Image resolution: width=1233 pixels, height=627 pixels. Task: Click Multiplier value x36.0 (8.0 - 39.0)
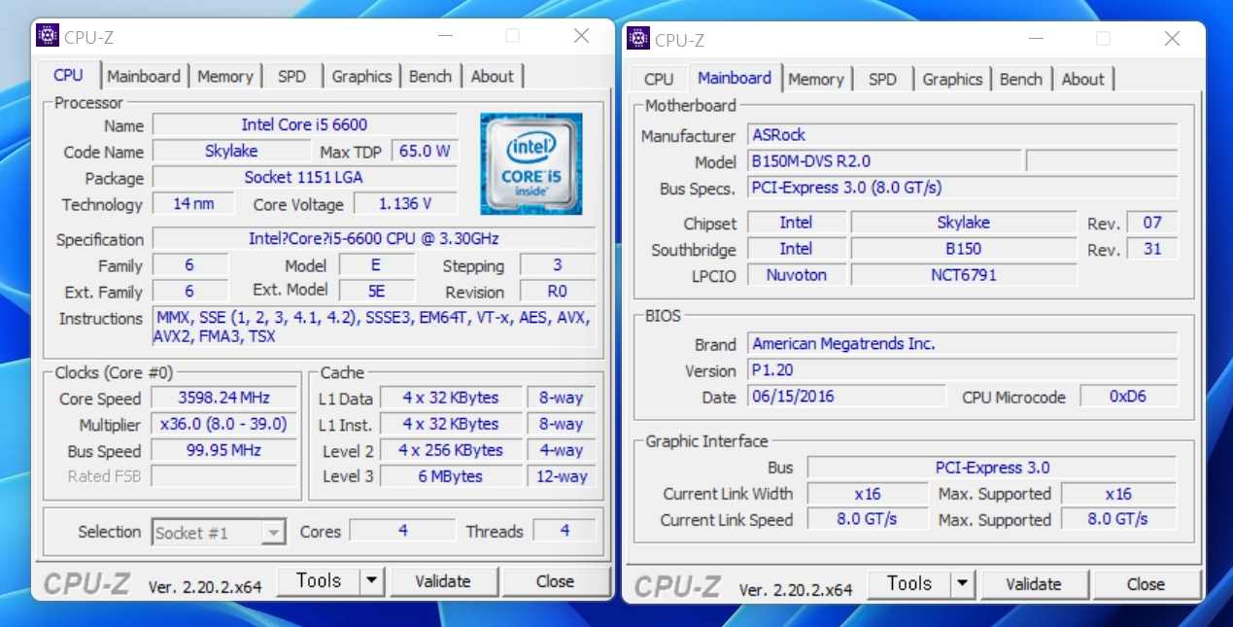pyautogui.click(x=224, y=424)
